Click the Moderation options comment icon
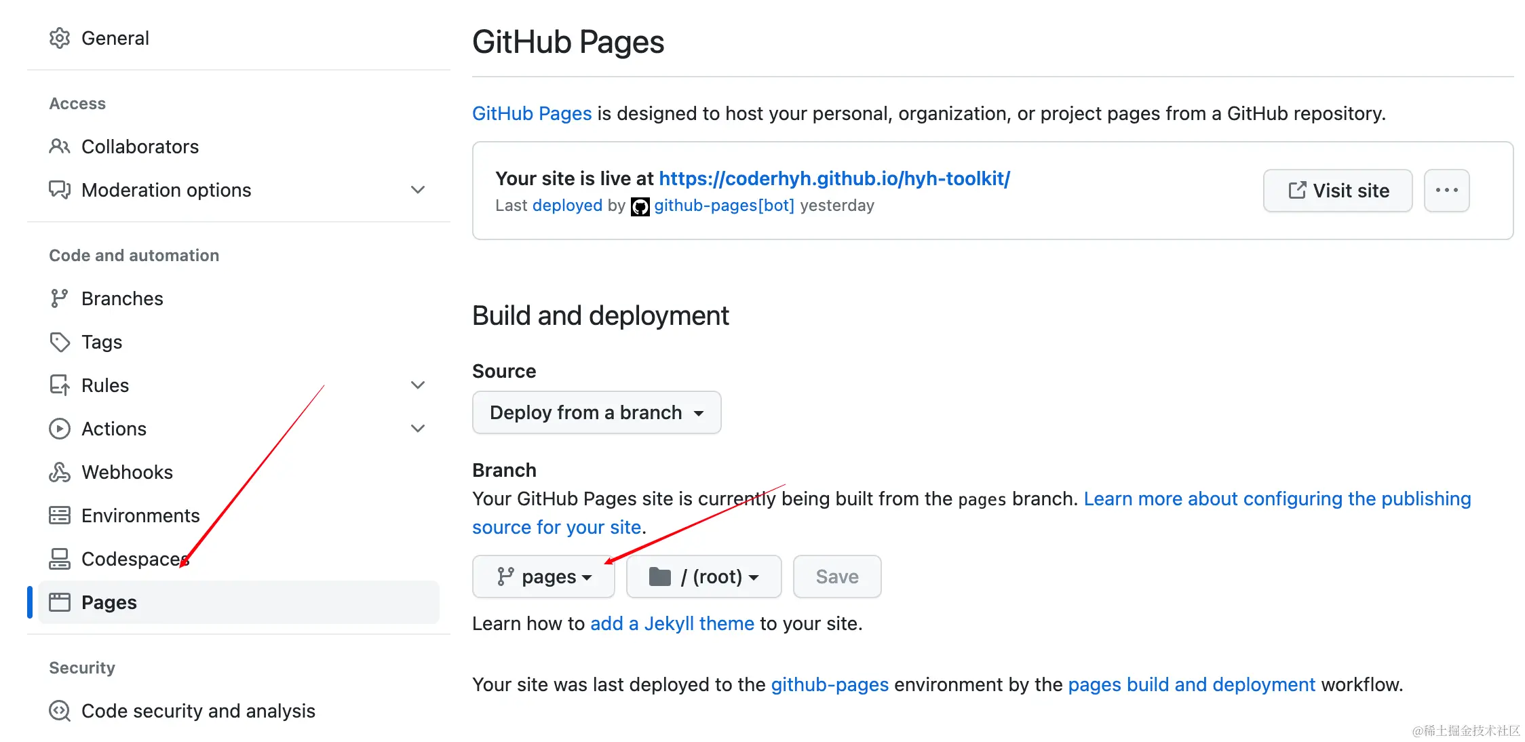 (60, 190)
